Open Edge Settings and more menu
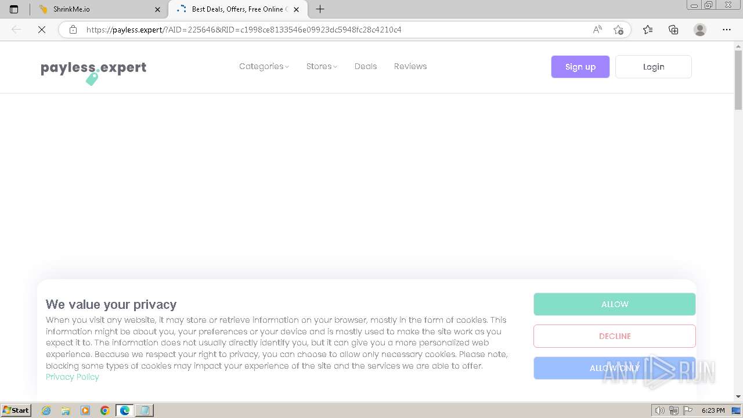This screenshot has height=418, width=743. coord(727,30)
